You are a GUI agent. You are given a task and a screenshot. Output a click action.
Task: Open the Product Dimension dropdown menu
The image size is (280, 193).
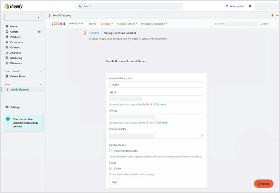pos(154,24)
